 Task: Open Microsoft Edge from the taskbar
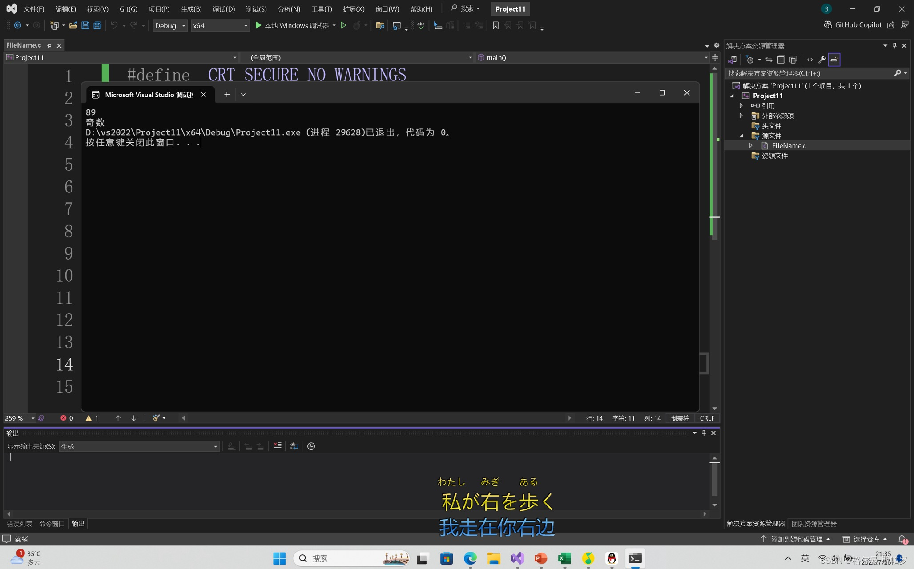(470, 558)
